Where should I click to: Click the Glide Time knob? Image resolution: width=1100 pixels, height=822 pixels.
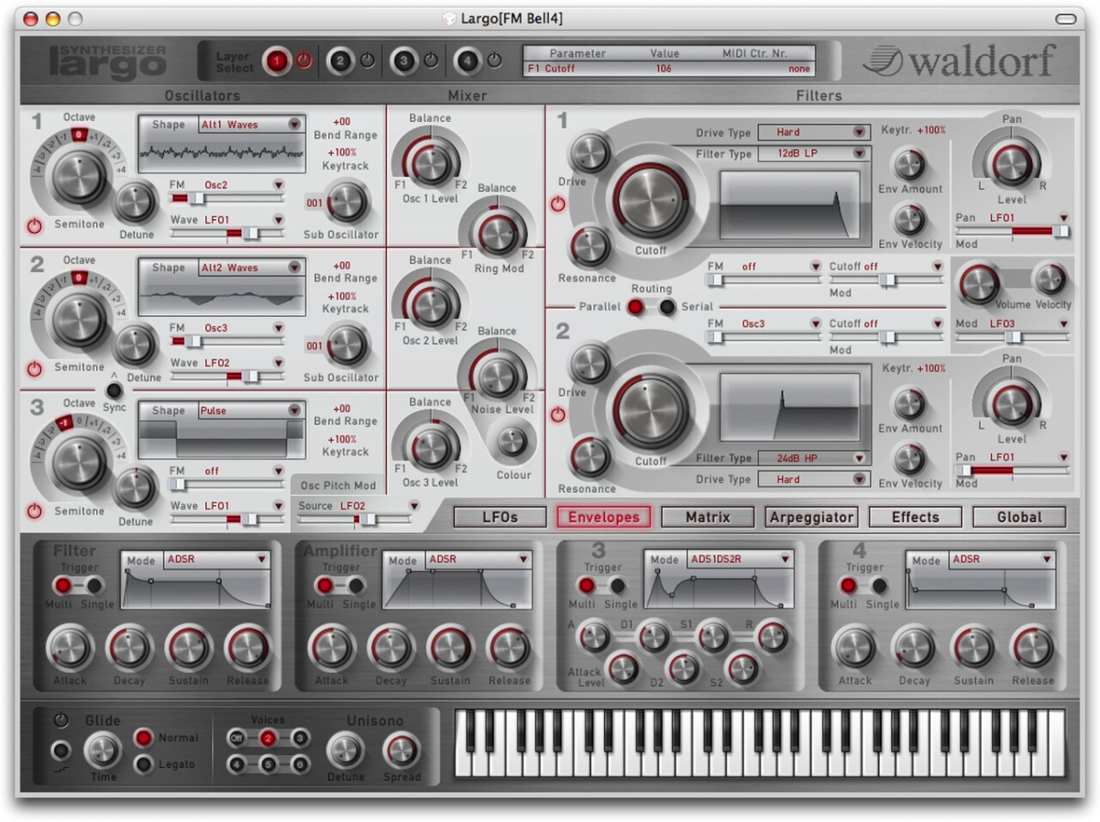[x=103, y=751]
